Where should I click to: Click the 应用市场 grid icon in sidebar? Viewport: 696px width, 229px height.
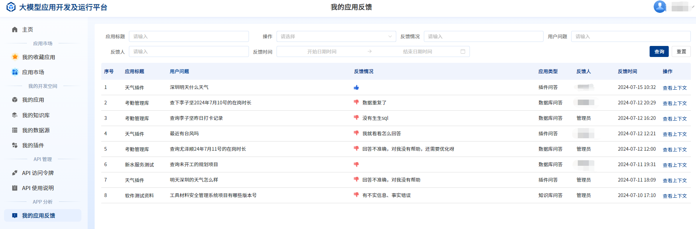15,72
